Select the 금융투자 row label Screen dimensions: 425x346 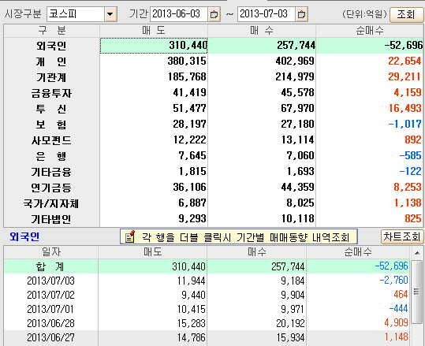coord(51,93)
